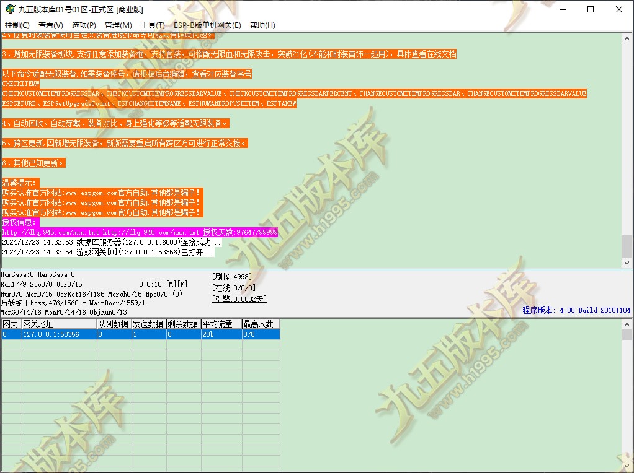
Task: Click the app icon in title bar
Action: [x=10, y=9]
